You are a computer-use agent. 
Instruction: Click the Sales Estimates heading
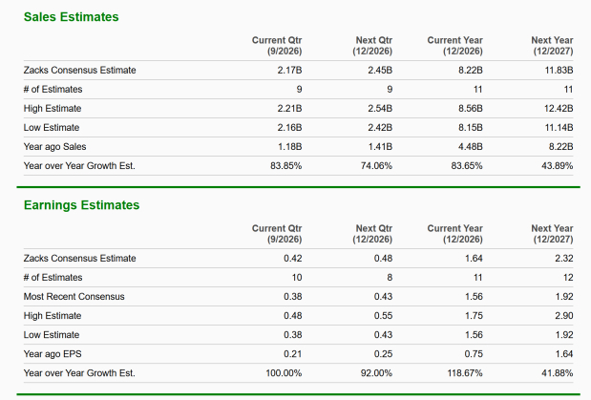[72, 17]
